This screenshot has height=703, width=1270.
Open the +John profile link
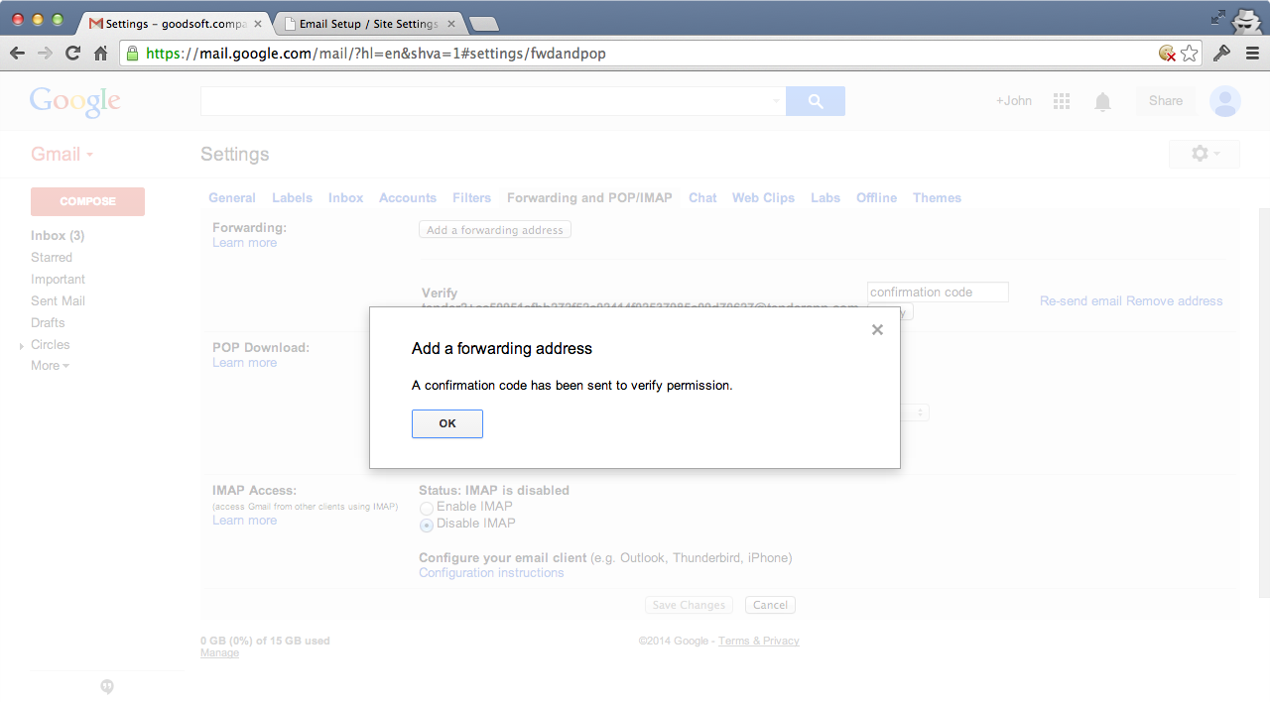(1014, 101)
